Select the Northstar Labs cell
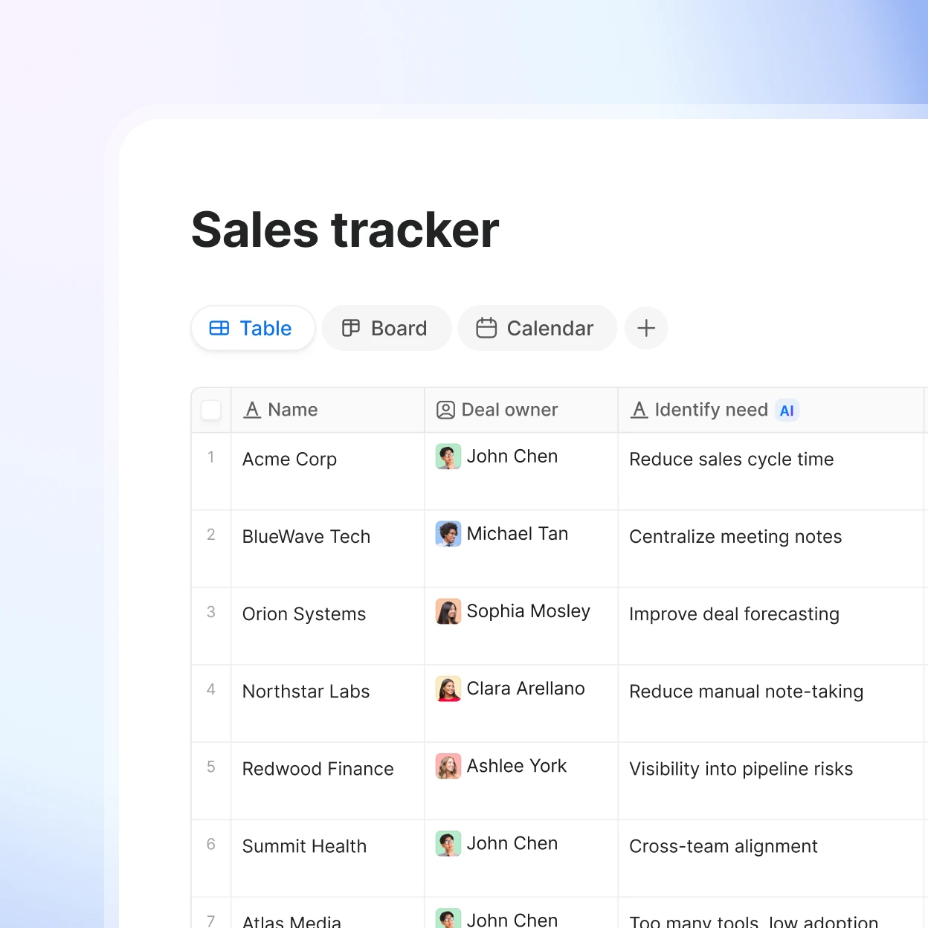Screen dimensions: 928x928 pos(328,703)
